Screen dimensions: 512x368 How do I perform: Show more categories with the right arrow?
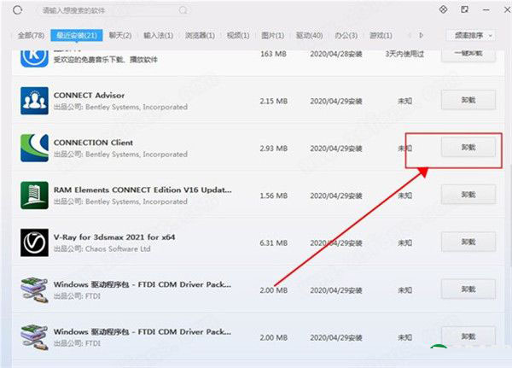(422, 35)
